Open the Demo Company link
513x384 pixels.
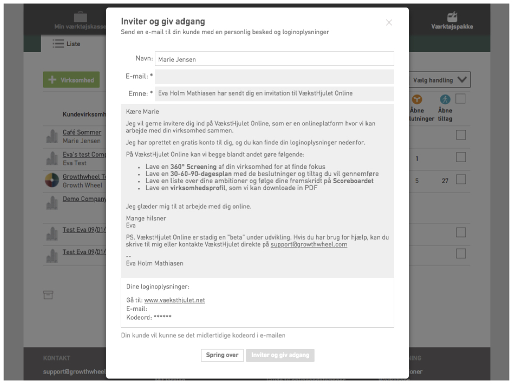(84, 199)
